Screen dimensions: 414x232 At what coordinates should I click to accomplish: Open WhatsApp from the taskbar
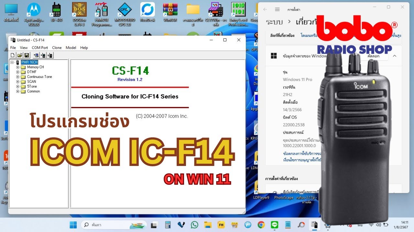194,225
